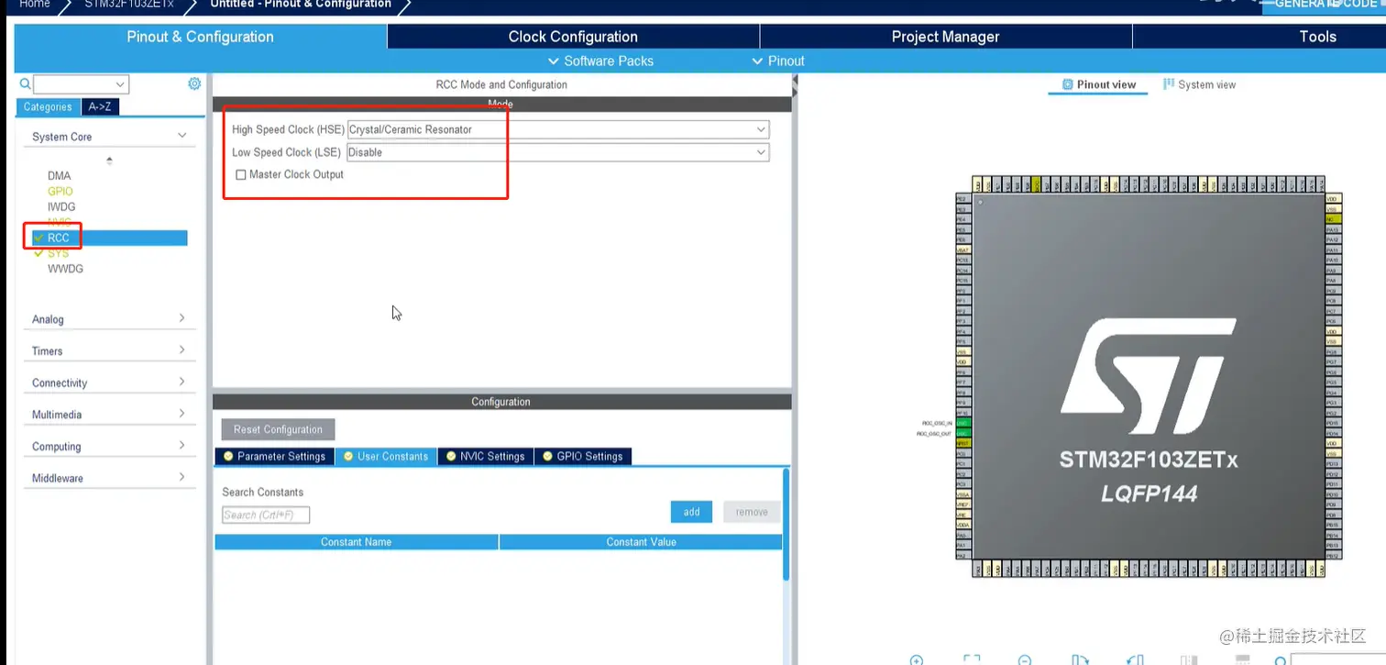Select the green RCC_OSC_OUT pin on the chip
Screen dimensions: 1386x665
[x=962, y=433]
